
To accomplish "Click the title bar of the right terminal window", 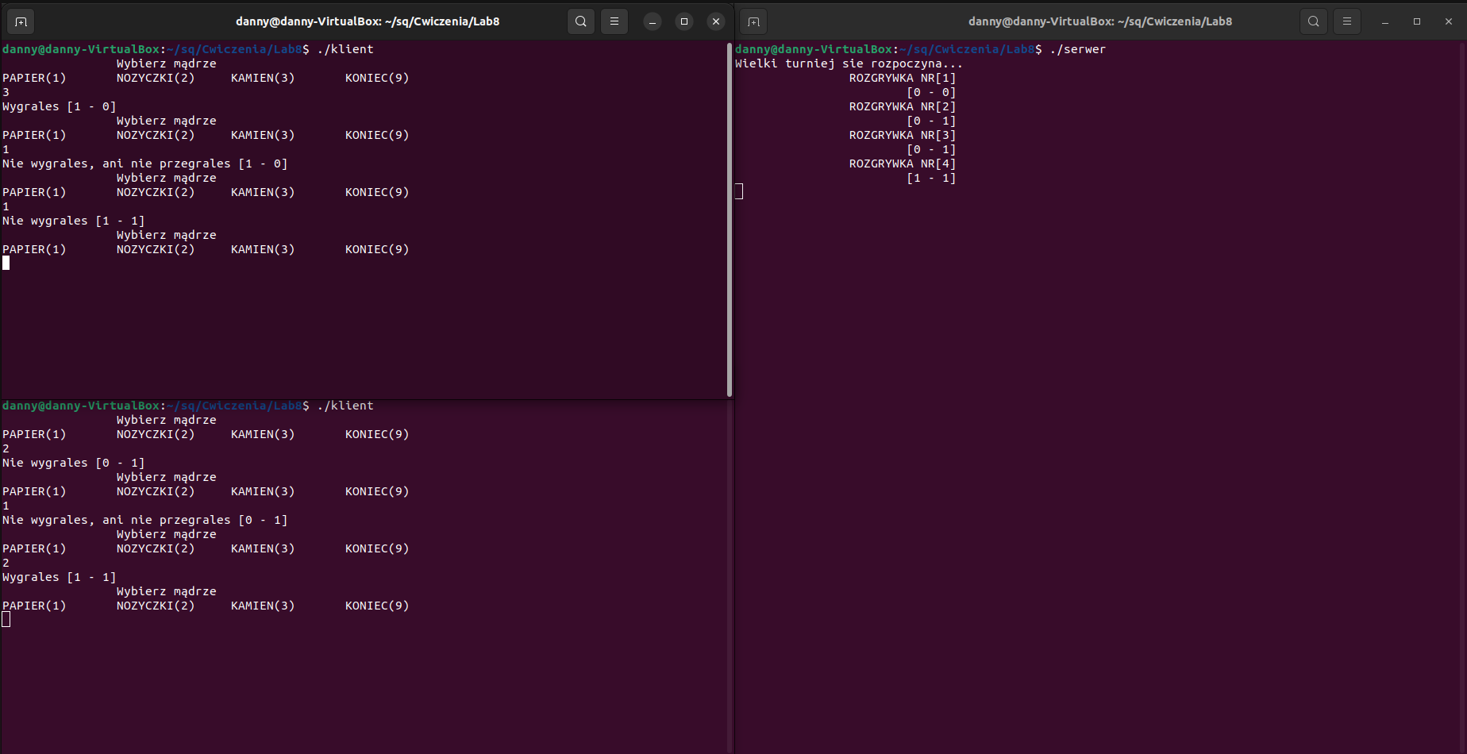I will [1100, 21].
